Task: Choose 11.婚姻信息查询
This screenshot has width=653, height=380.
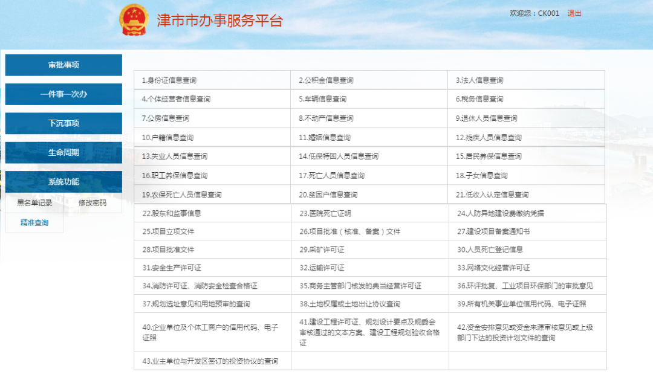Action: click(325, 137)
